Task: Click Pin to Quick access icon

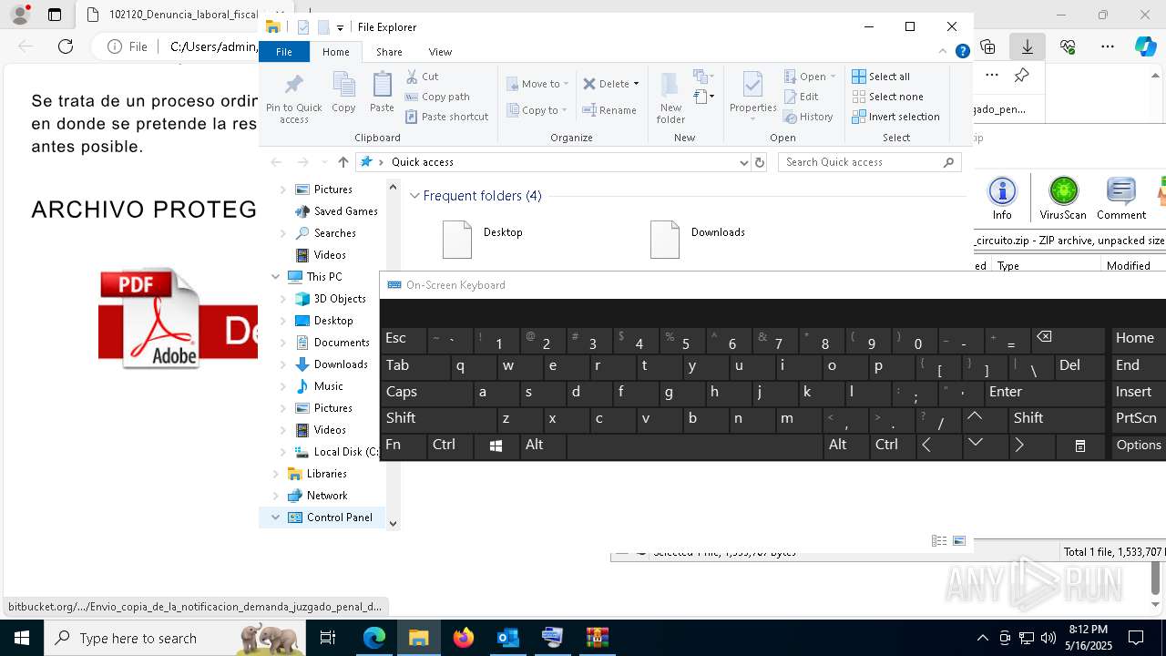Action: [293, 86]
